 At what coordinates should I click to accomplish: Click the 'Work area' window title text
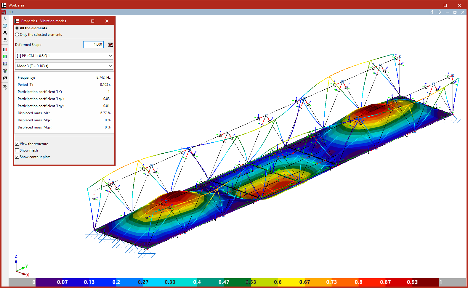pos(16,5)
